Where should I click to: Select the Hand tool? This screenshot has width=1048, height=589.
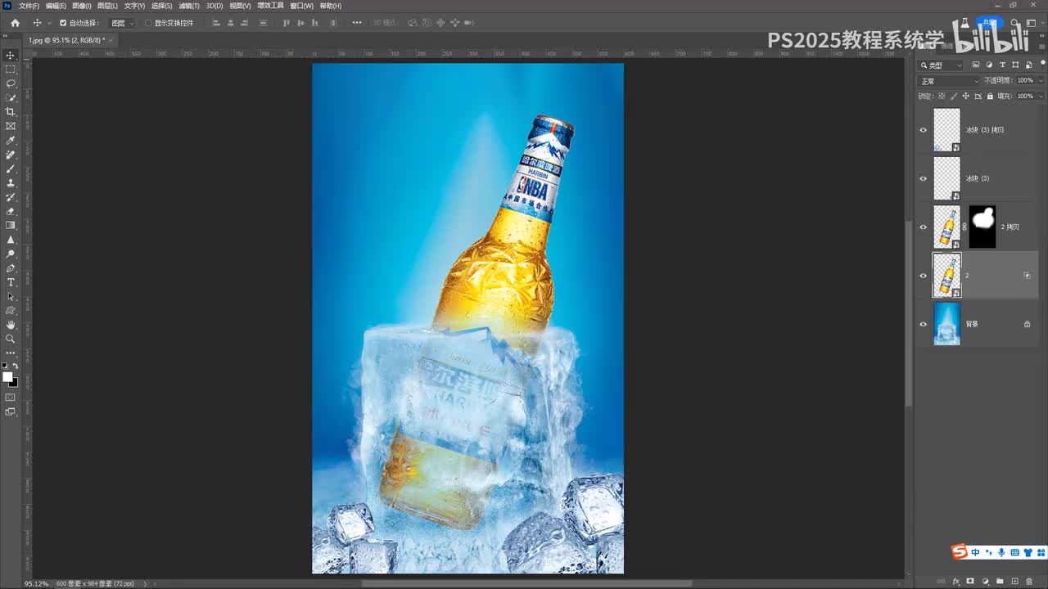tap(11, 325)
